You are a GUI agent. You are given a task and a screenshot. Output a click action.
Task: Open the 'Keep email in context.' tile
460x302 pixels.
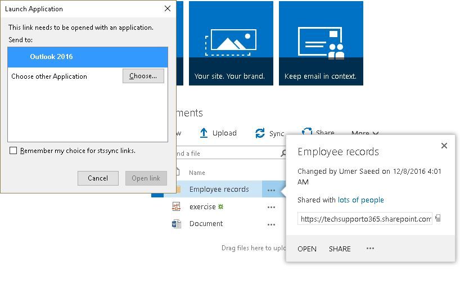click(x=321, y=43)
